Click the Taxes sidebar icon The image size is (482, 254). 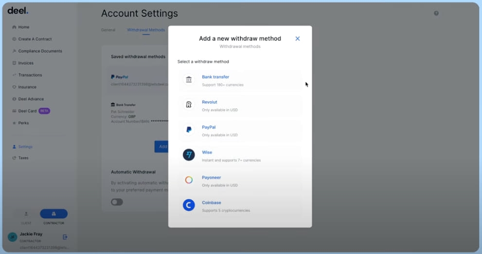[14, 158]
